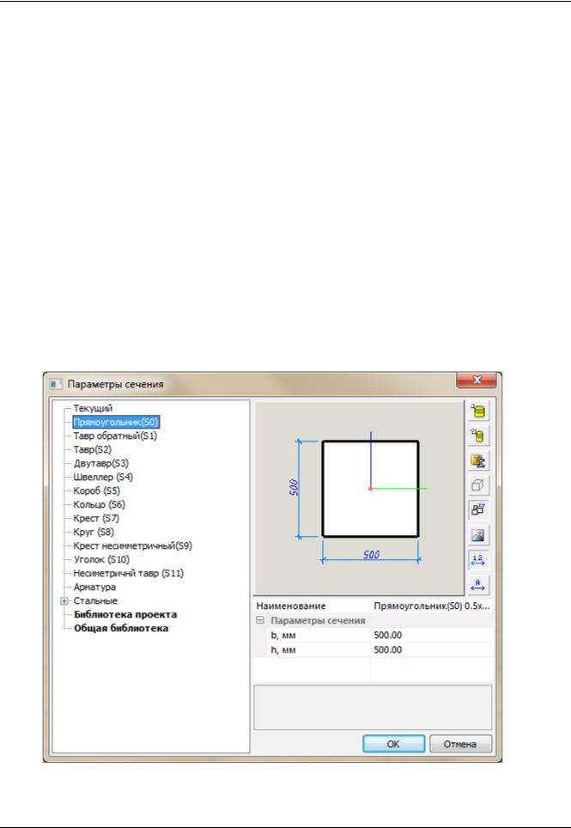571x828 pixels.
Task: Click the vertical 500 dimension in preview
Action: [295, 487]
